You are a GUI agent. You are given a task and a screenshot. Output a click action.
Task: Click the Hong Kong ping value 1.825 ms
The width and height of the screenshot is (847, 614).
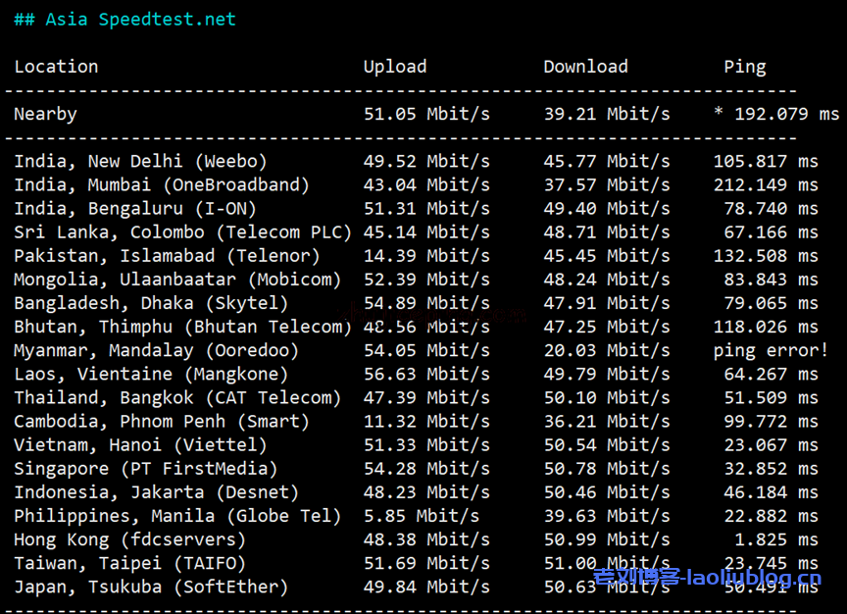click(779, 539)
